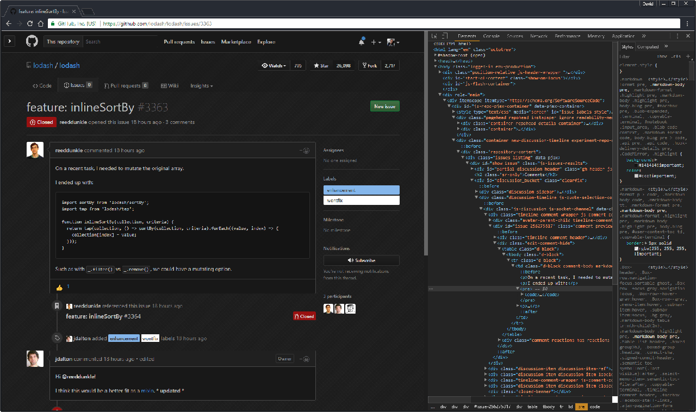Click the DevTools inspect element picker

(434, 36)
